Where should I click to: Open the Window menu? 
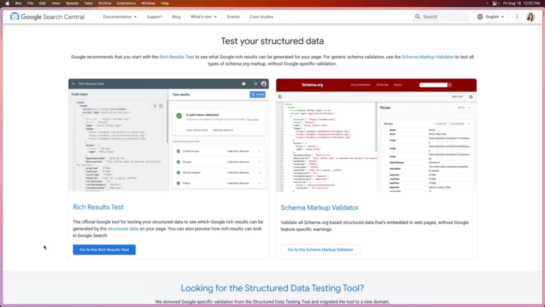[x=148, y=3]
